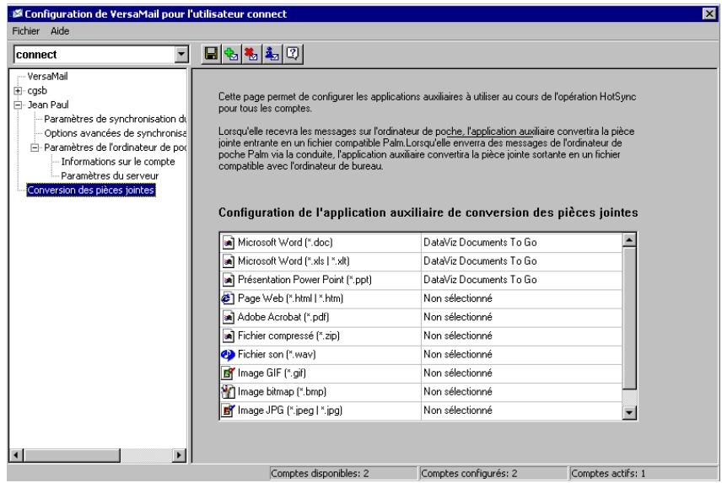Select the Jean Paul account in tree

pos(48,105)
